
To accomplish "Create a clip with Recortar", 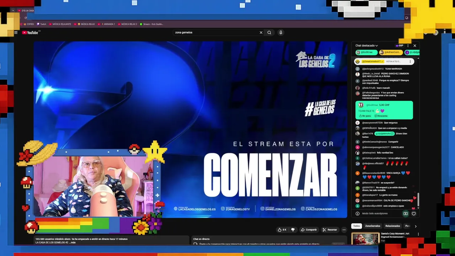I will [x=330, y=230].
